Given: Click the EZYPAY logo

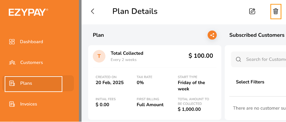Looking at the screenshot, I should (x=28, y=12).
